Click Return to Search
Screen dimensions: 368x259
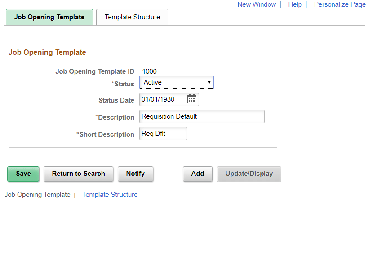(x=78, y=174)
